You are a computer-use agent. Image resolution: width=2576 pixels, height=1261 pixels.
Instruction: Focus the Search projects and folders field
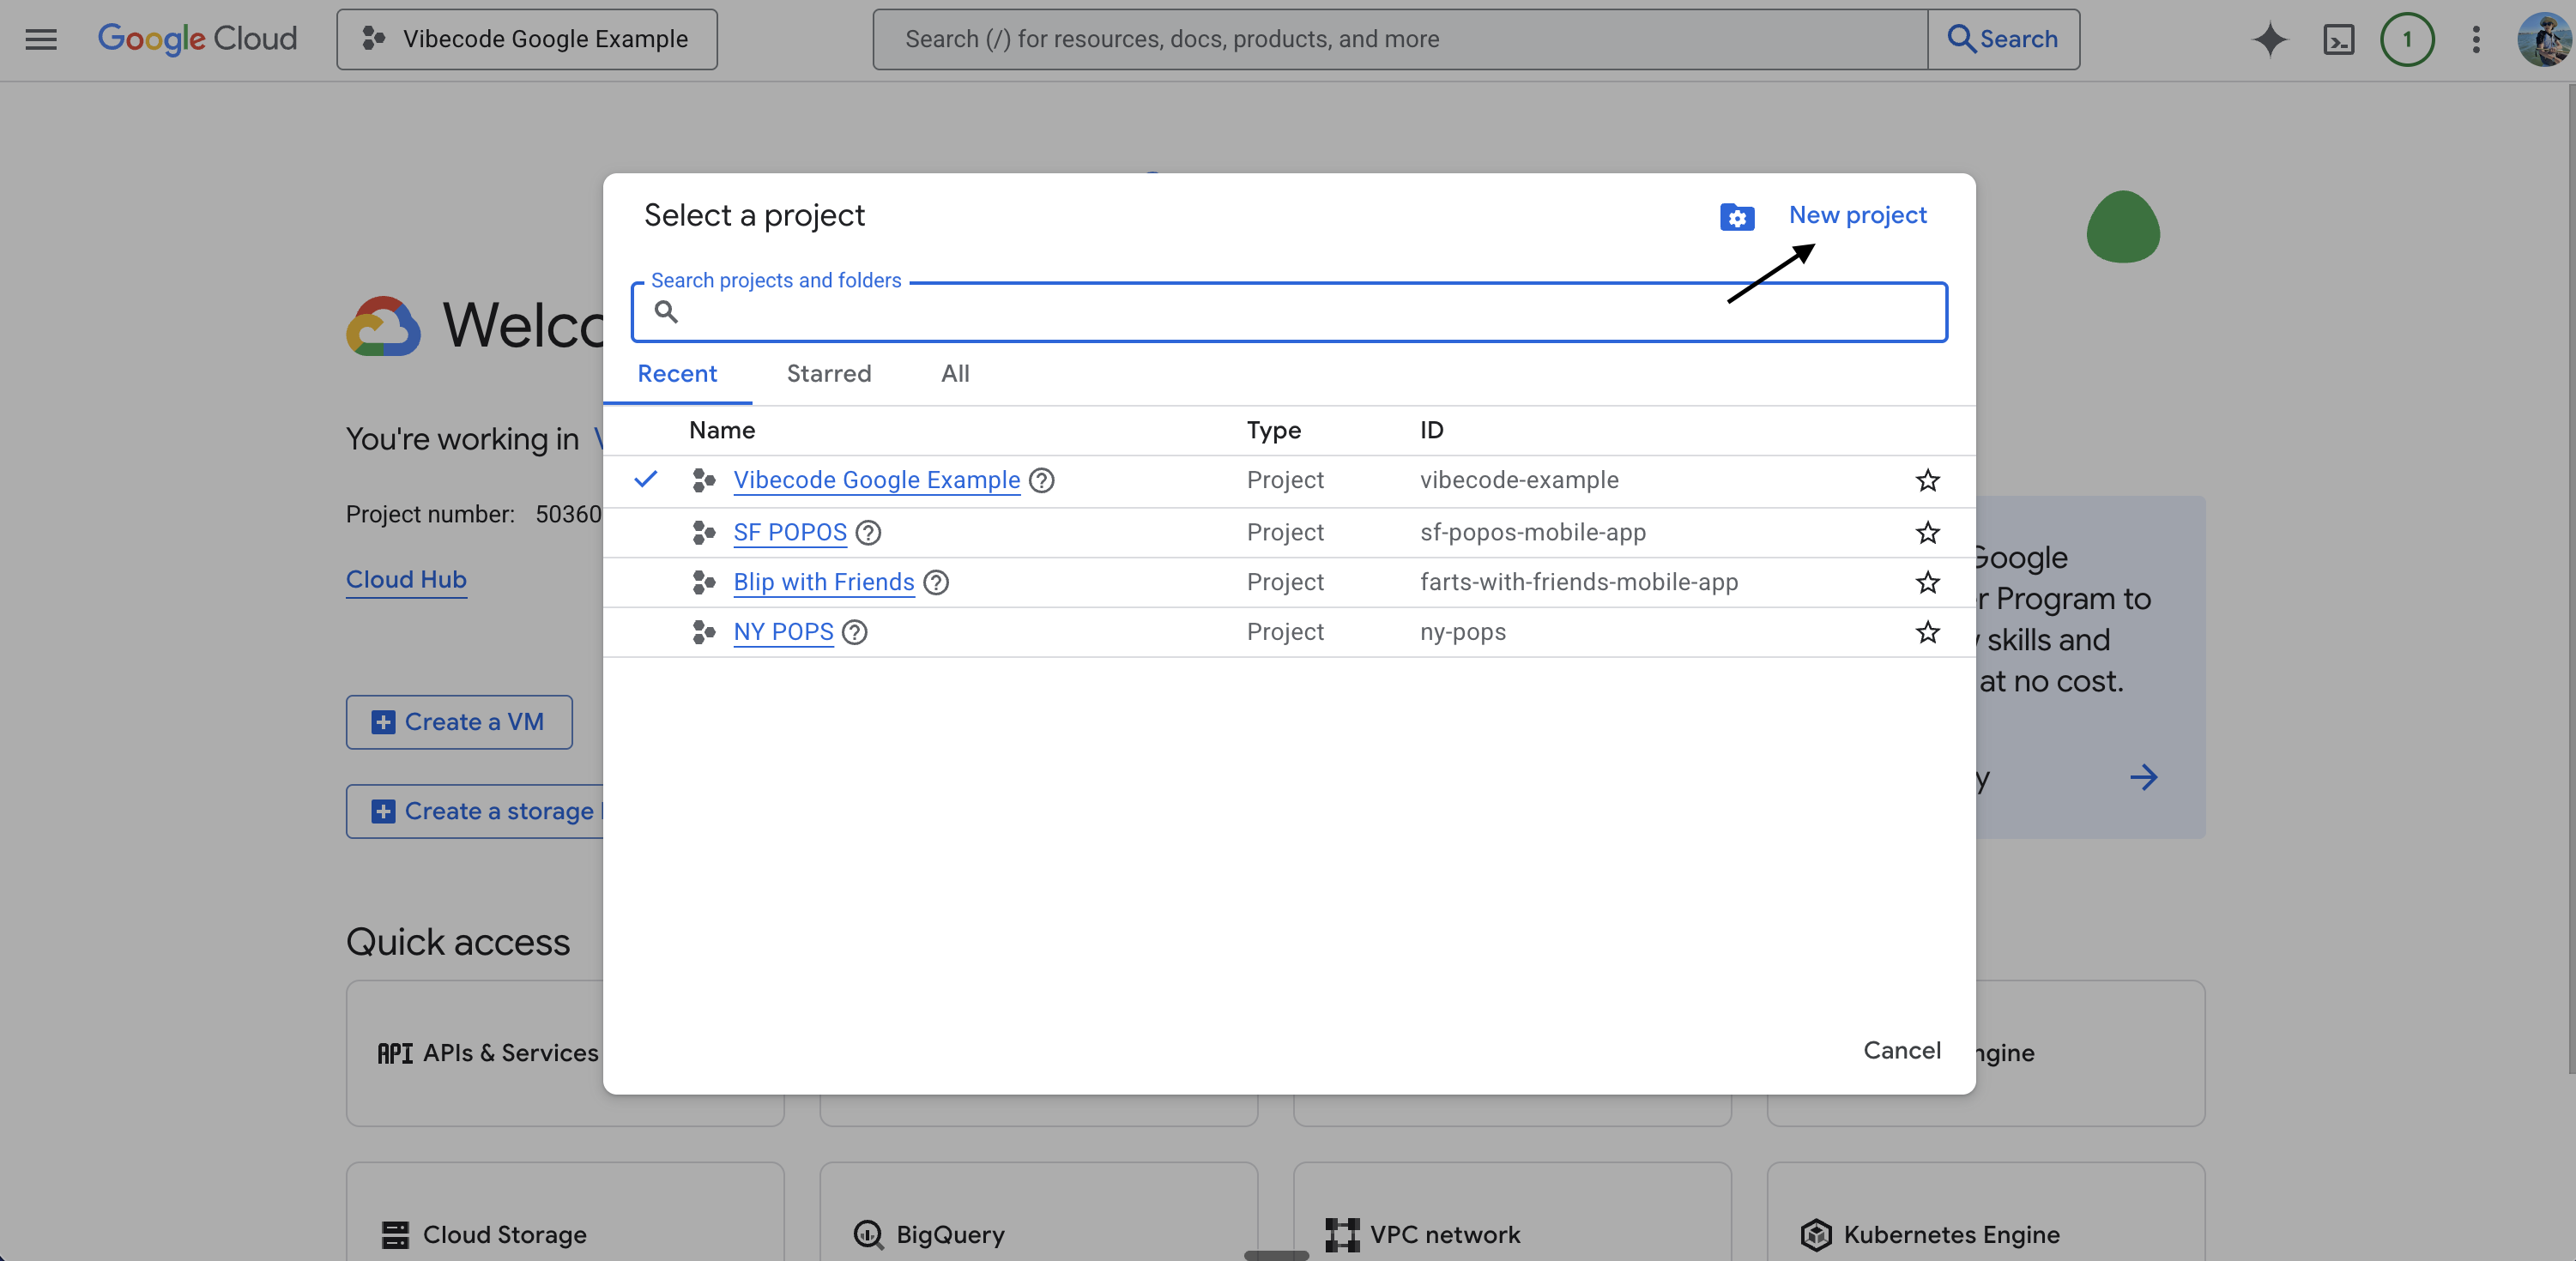tap(1289, 312)
